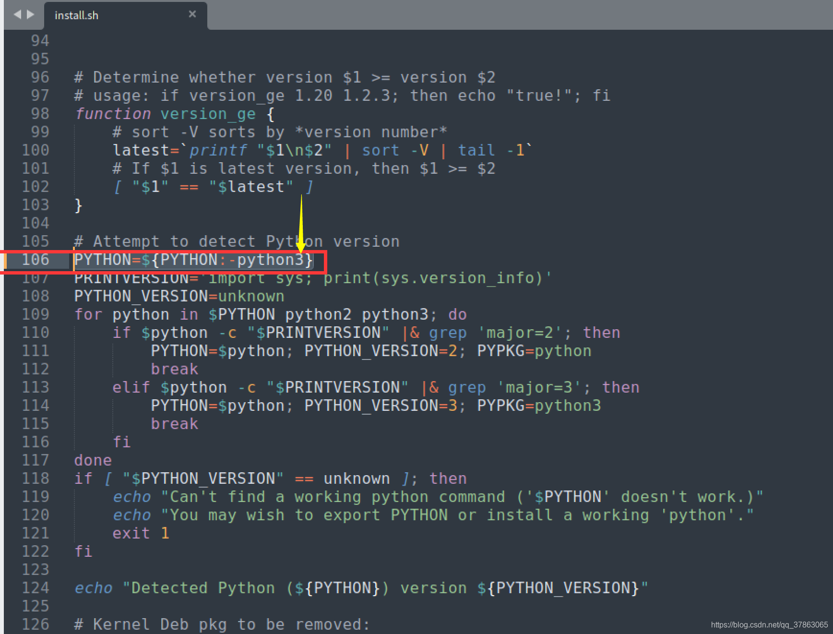Click 'PYTHON_VERSION=2' on line 111
Screen dimensions: 833x634
[x=381, y=351]
